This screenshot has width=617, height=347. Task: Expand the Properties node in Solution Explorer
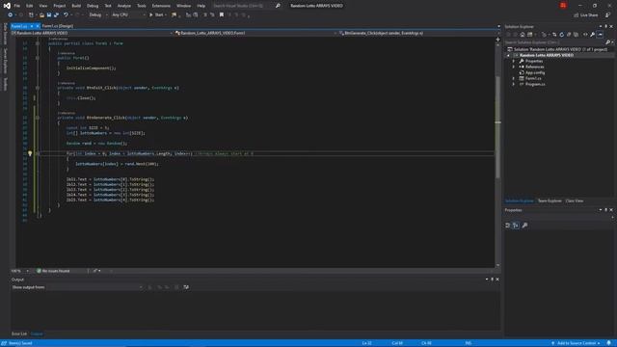click(514, 61)
